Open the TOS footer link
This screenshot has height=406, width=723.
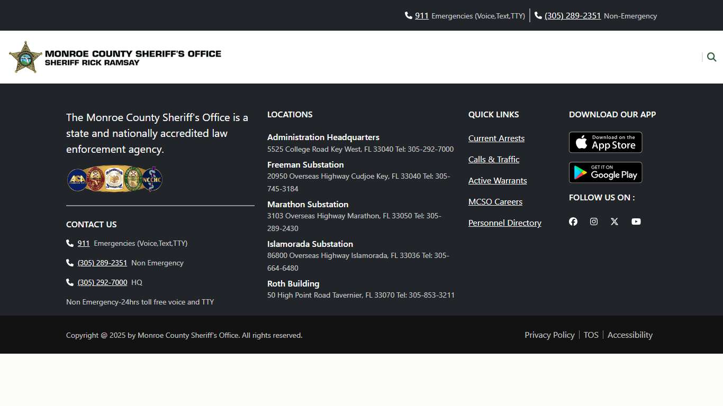[591, 335]
